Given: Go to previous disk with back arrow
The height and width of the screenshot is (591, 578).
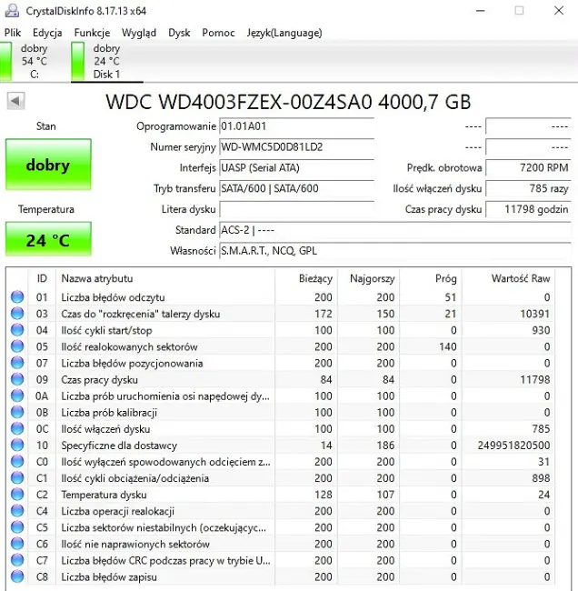Looking at the screenshot, I should pos(15,101).
